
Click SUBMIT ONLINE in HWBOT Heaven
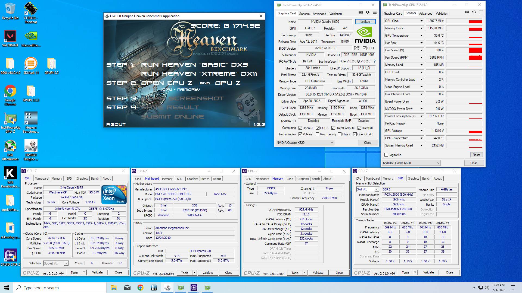[172, 117]
